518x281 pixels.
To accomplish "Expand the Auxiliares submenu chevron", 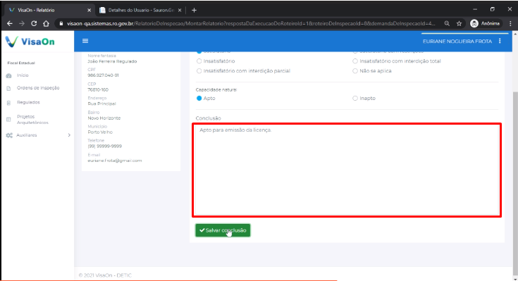I will click(x=69, y=135).
